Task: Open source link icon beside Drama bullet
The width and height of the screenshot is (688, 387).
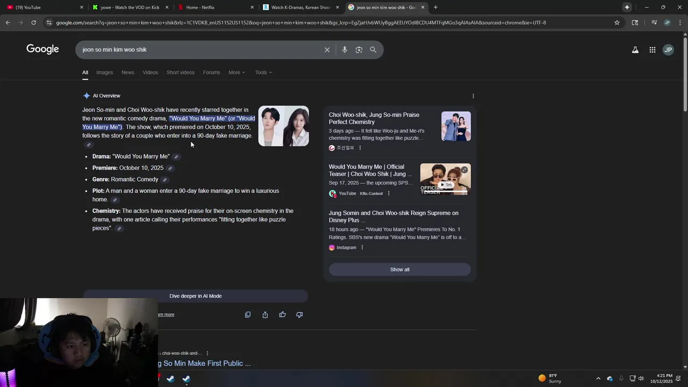Action: (176, 157)
